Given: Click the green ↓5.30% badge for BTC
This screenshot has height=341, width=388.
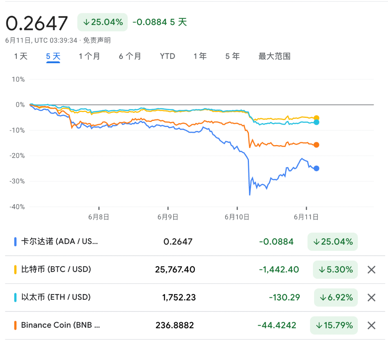Looking at the screenshot, I should 335,269.
